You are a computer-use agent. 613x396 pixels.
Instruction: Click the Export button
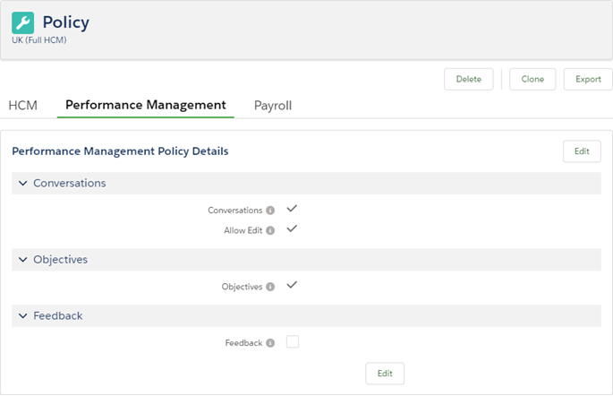coord(588,79)
